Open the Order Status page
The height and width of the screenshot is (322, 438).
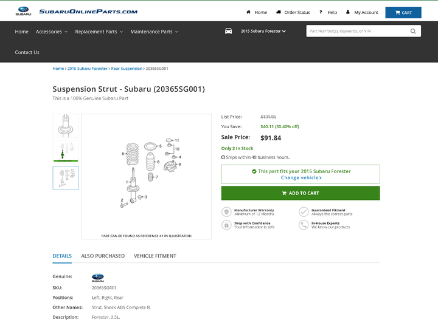(x=297, y=12)
